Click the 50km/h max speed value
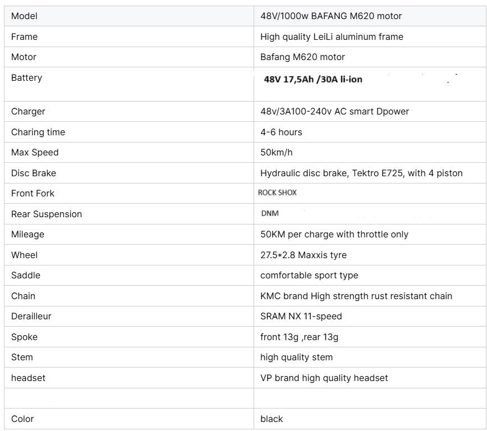The width and height of the screenshot is (487, 431). tap(277, 153)
